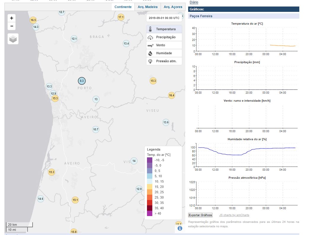Switch to the Arq. Madeira tab
The height and width of the screenshot is (235, 315).
coord(148,7)
